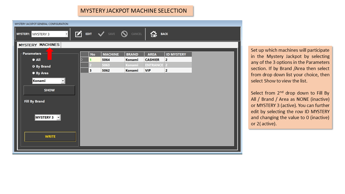
Task: Click ID MYSTERY cell for machine 5062
Action: tap(178, 70)
